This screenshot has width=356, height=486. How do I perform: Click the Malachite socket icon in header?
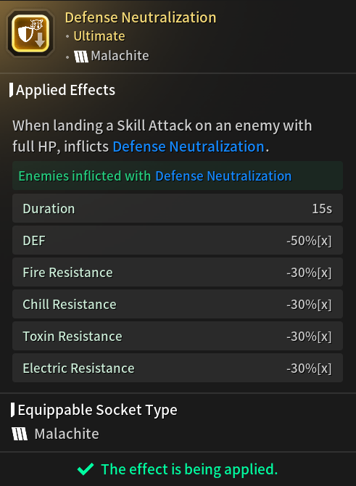pos(81,57)
